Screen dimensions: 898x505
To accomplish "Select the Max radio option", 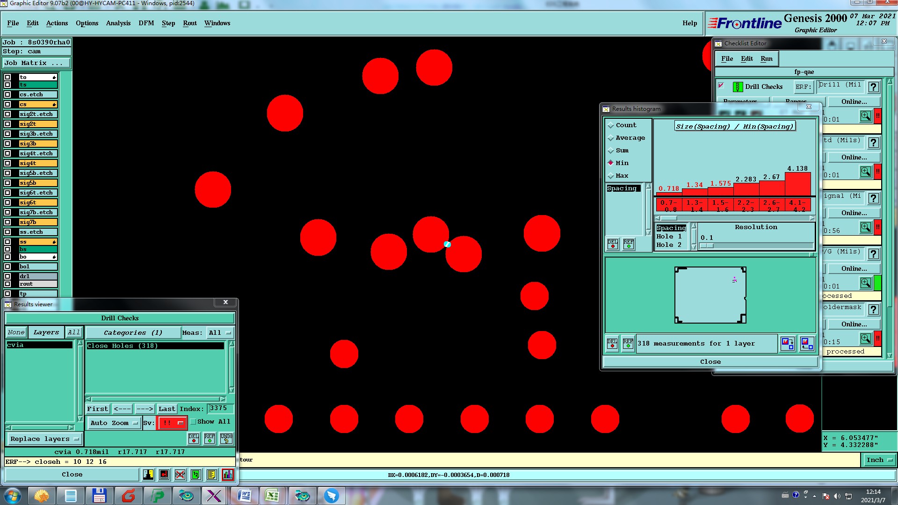I will [x=611, y=176].
